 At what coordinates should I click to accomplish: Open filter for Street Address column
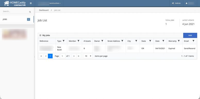click(x=122, y=41)
